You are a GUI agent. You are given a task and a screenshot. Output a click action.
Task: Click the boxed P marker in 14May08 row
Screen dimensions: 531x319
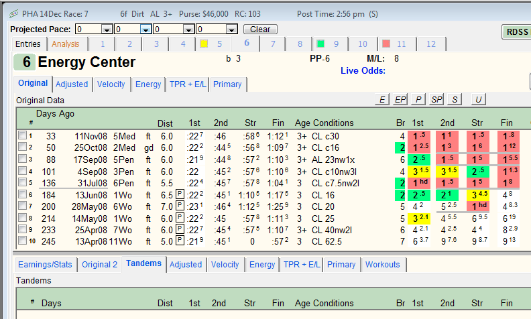[x=180, y=218]
